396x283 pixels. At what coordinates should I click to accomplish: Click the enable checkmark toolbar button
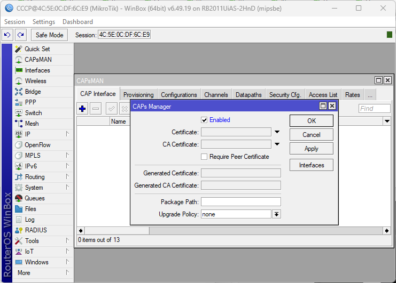(x=111, y=109)
